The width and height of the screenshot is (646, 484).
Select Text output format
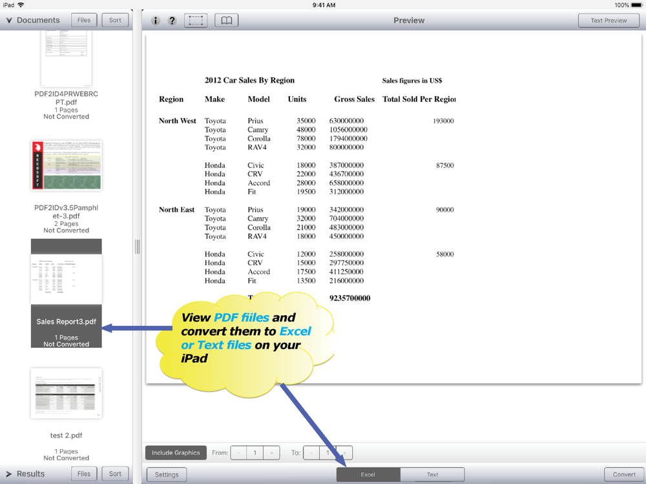433,474
